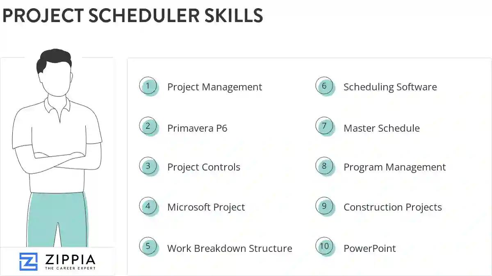Select the number 3 circle badge

[148, 166]
